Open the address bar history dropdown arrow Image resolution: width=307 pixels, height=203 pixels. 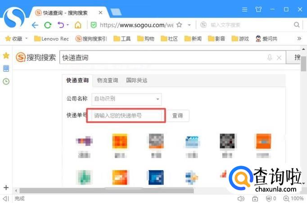click(189, 25)
